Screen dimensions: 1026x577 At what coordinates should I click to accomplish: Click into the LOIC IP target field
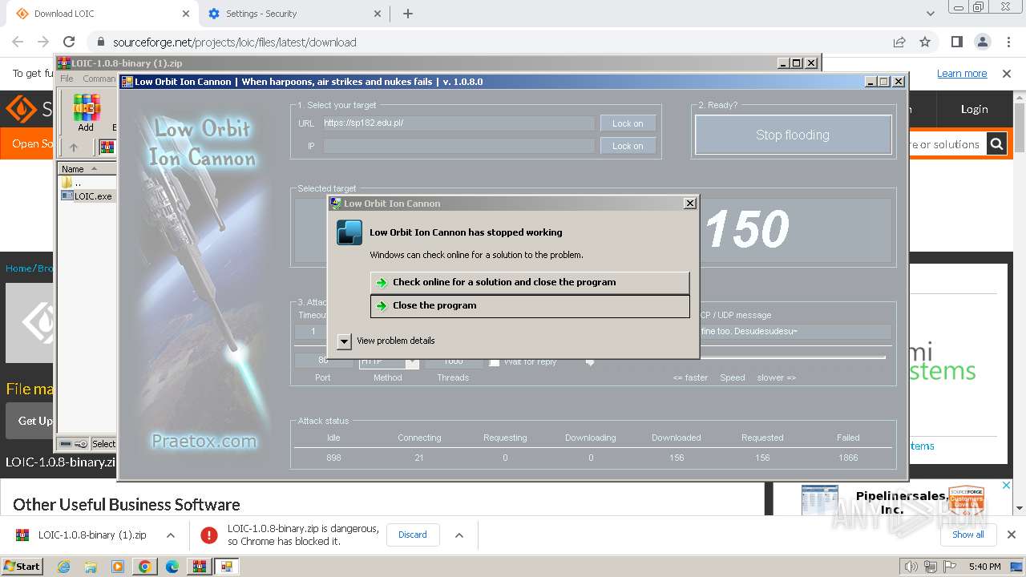(458, 146)
